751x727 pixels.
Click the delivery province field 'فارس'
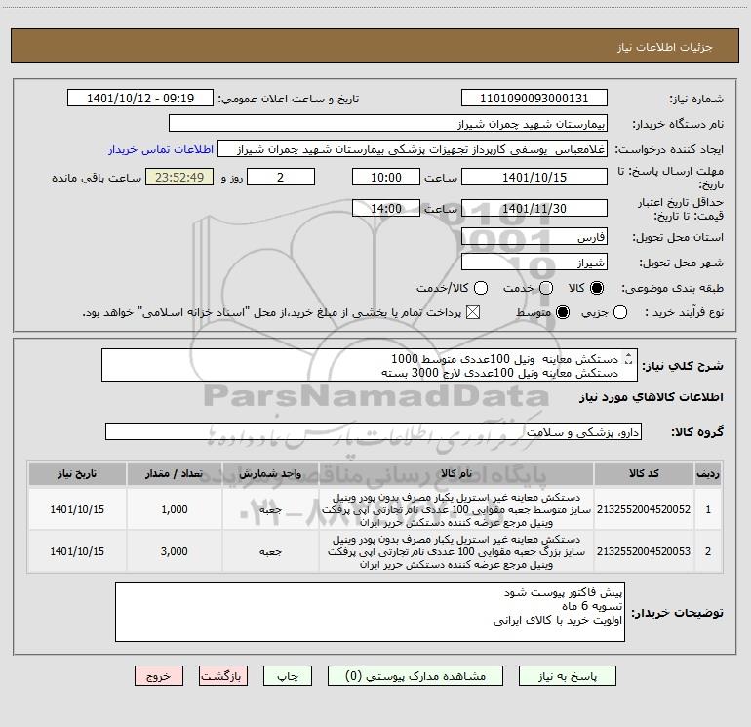534,237
